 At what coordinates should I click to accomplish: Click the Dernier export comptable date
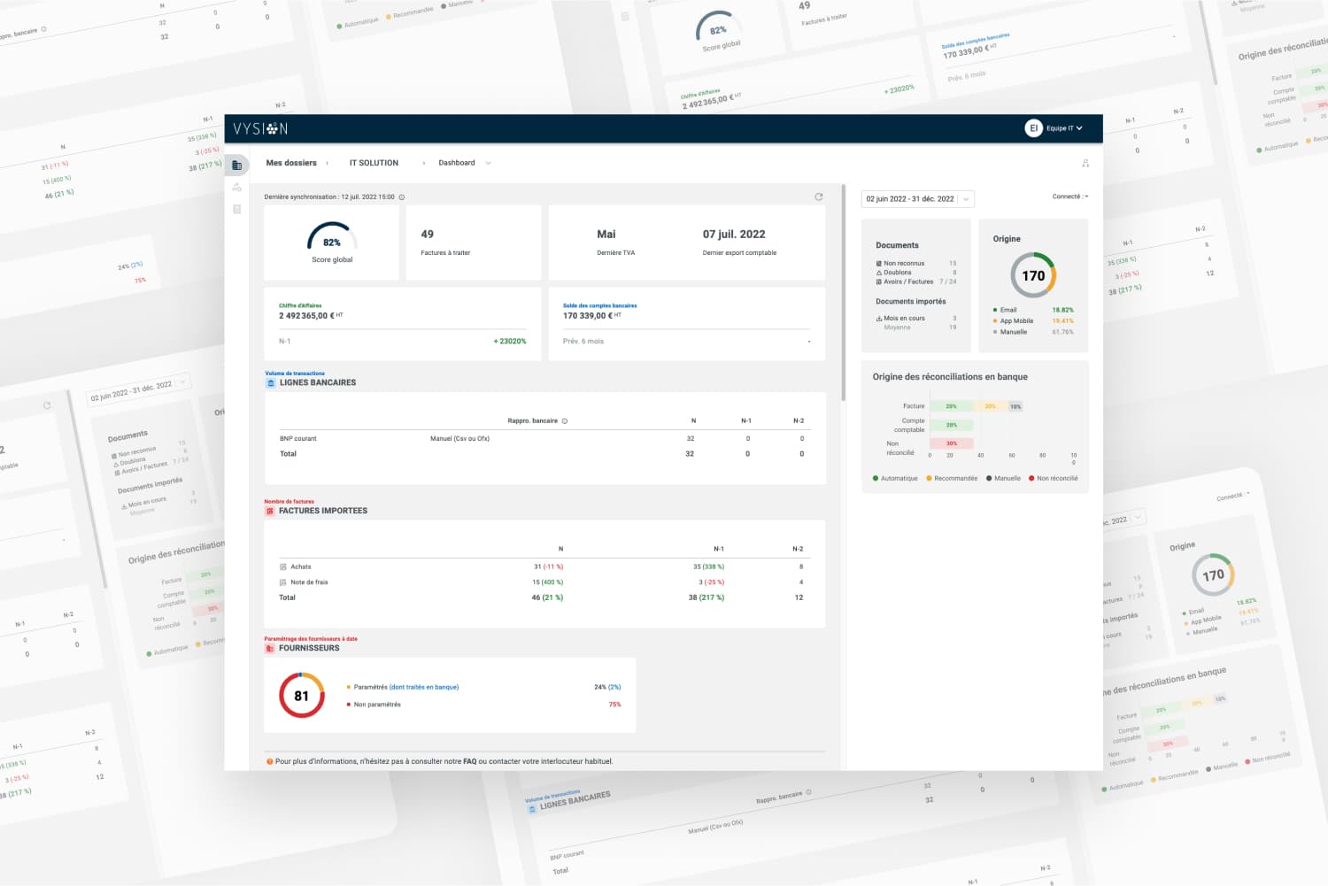point(734,235)
